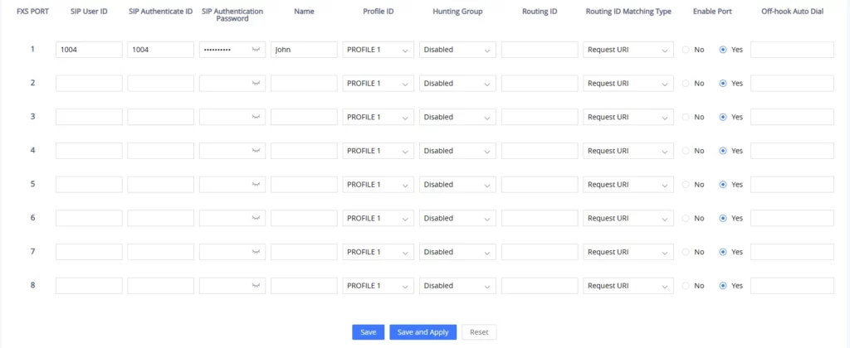Select Enable Port No for port 1
Image resolution: width=850 pixels, height=348 pixels.
686,50
